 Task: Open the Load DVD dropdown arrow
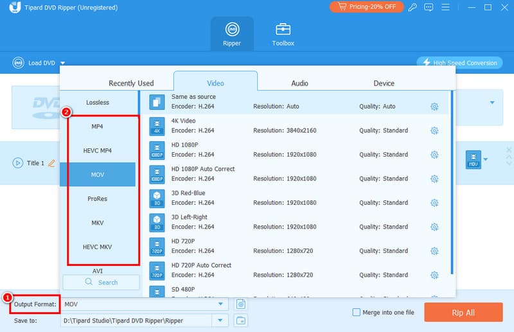[63, 63]
